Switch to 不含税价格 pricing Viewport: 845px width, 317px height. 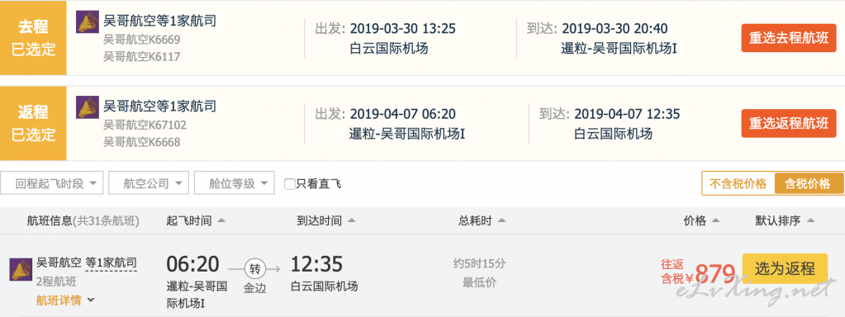pos(738,183)
